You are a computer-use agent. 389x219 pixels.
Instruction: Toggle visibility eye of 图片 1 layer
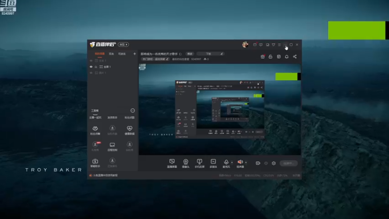coord(91,73)
